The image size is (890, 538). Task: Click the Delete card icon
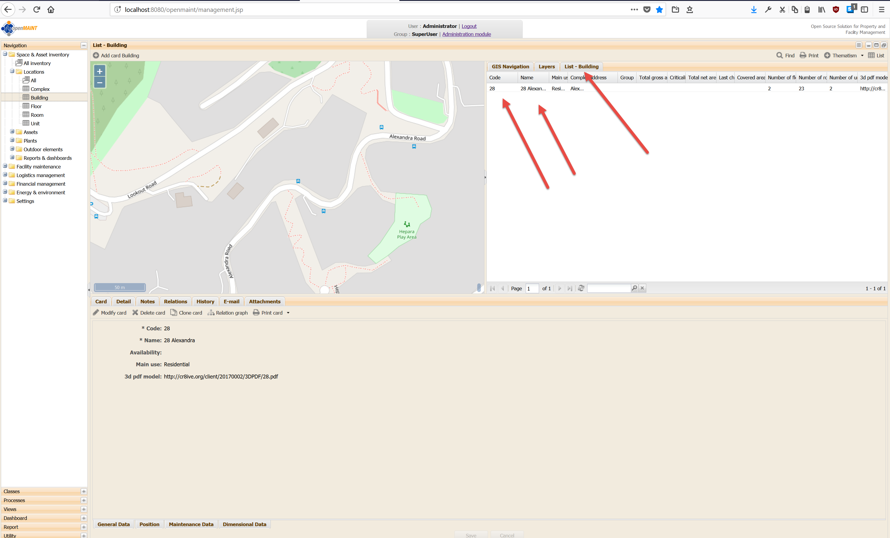click(135, 312)
